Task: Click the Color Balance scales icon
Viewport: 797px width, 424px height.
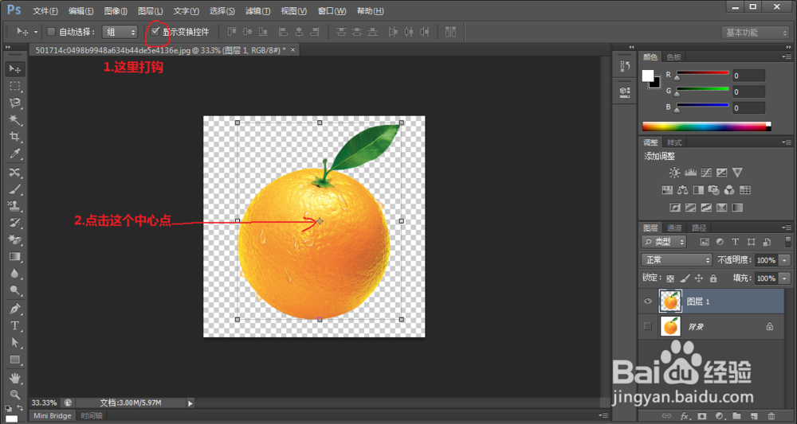Action: pyautogui.click(x=683, y=190)
